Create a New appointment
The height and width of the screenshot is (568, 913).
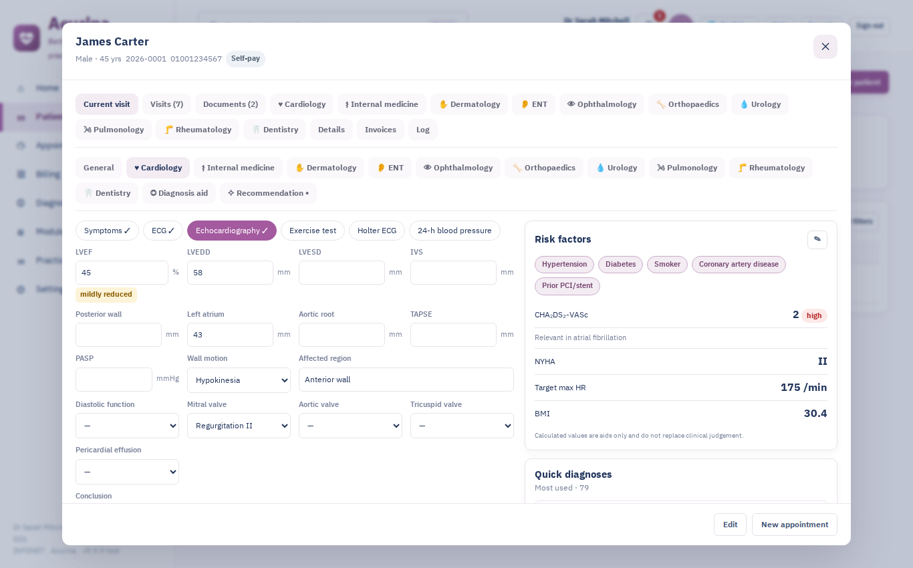795,525
